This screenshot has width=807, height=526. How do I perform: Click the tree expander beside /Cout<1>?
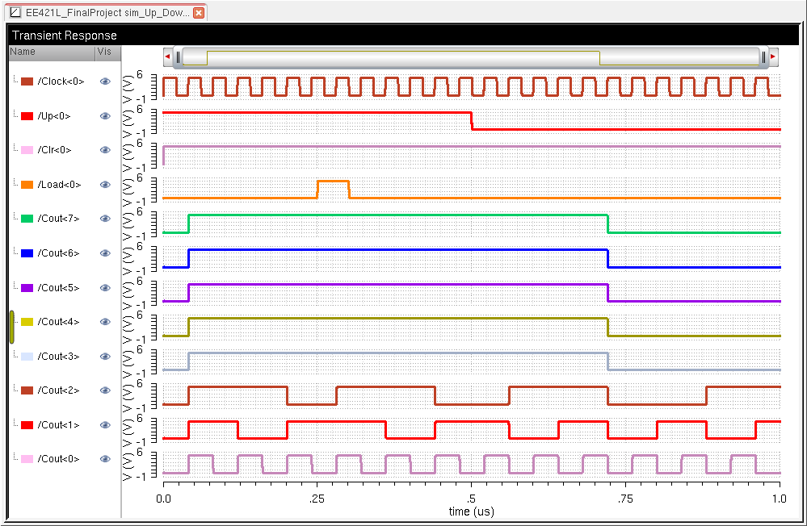15,425
